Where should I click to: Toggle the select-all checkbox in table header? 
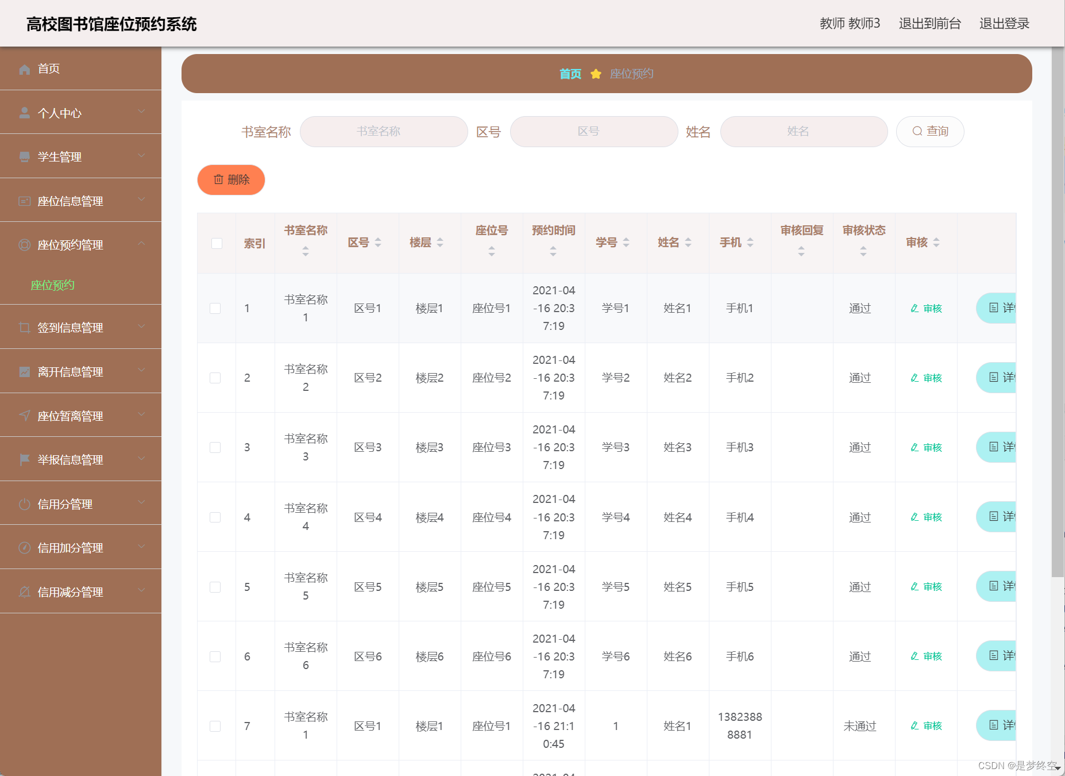[216, 243]
